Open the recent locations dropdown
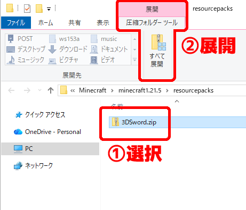This screenshot has height=210, width=246. (x=40, y=90)
